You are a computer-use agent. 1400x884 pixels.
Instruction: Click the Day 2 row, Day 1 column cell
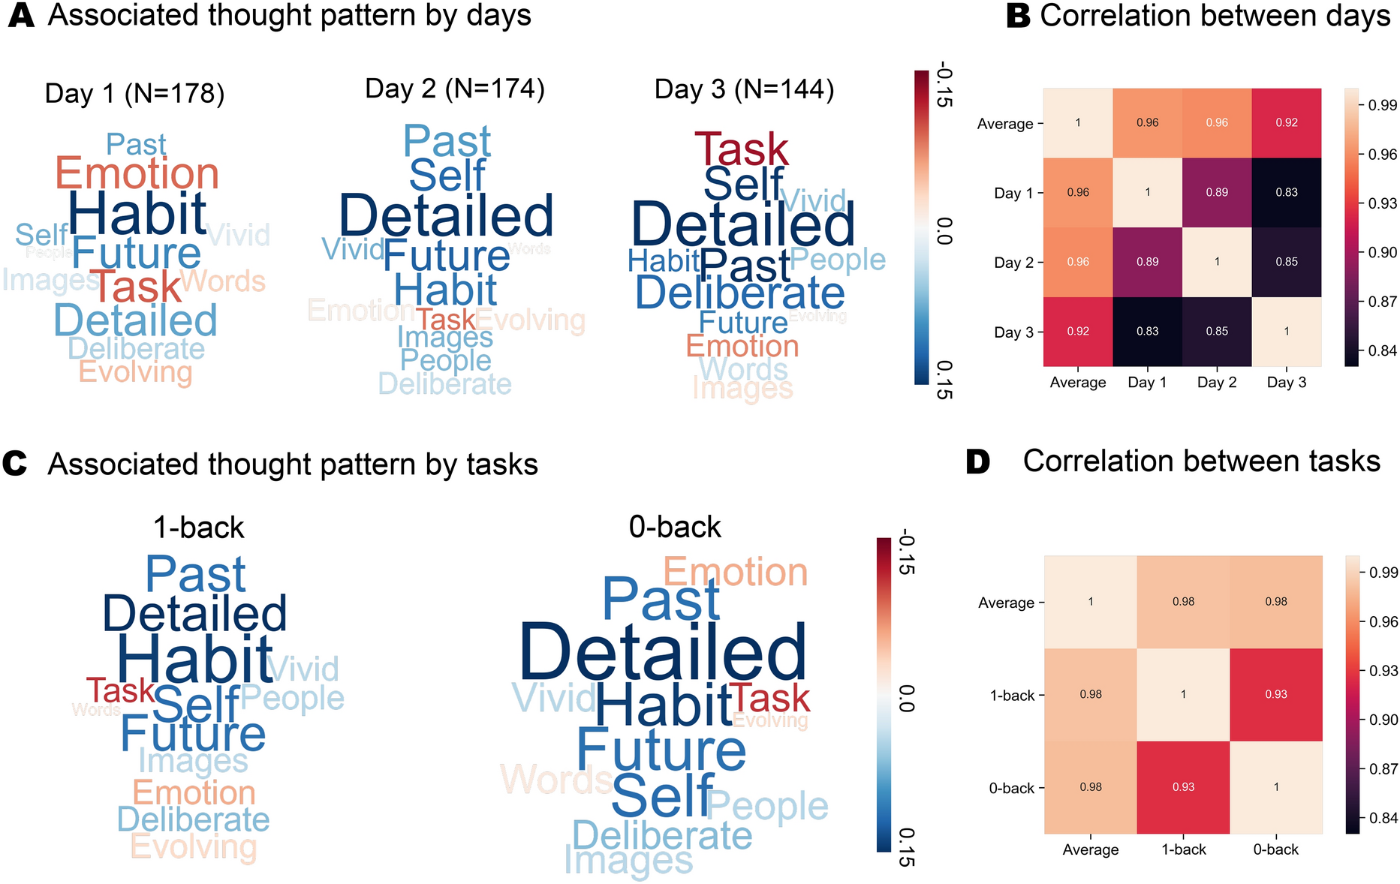tap(1147, 262)
